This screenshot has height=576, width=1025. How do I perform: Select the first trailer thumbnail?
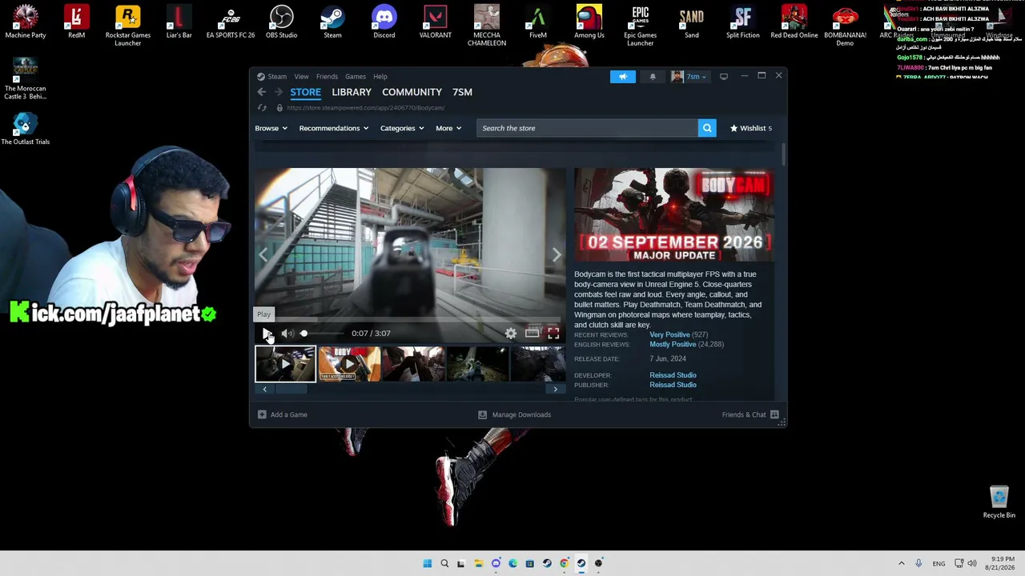click(x=286, y=364)
